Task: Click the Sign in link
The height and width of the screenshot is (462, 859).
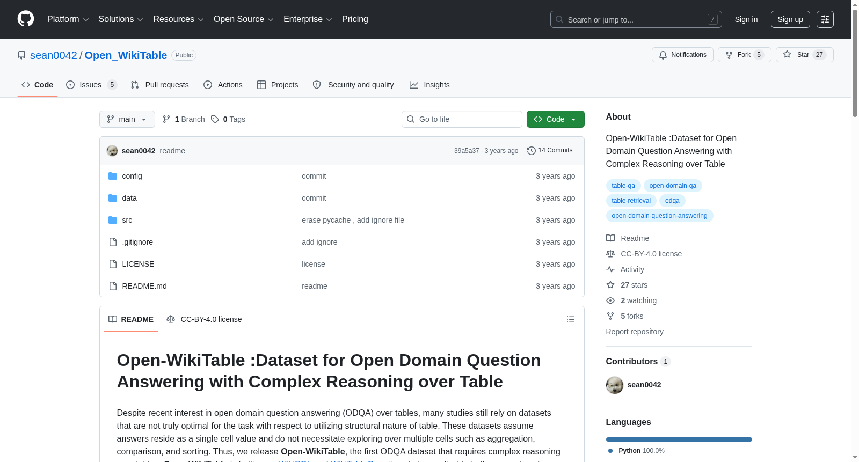Action: point(746,19)
